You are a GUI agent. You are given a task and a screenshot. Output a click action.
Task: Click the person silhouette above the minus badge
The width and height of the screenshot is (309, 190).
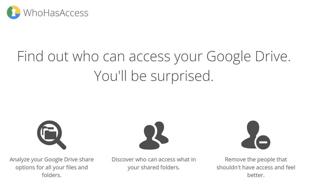click(x=251, y=134)
